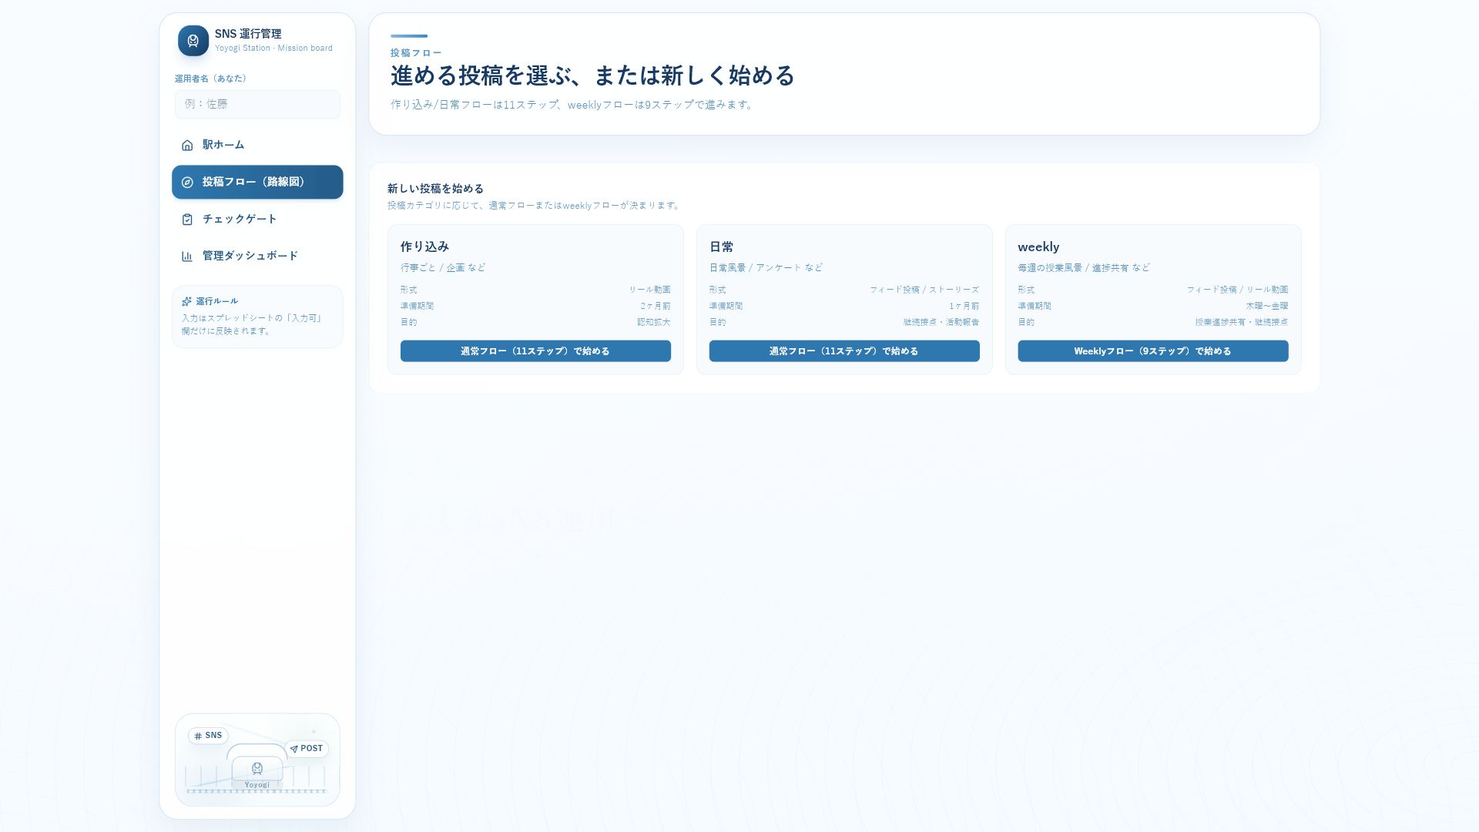Start the Weeklyフロー（9ステップ）button
Image resolution: width=1479 pixels, height=832 pixels.
pos(1153,351)
